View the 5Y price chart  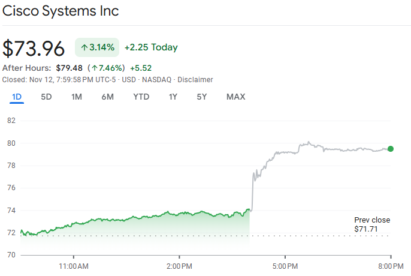point(203,97)
